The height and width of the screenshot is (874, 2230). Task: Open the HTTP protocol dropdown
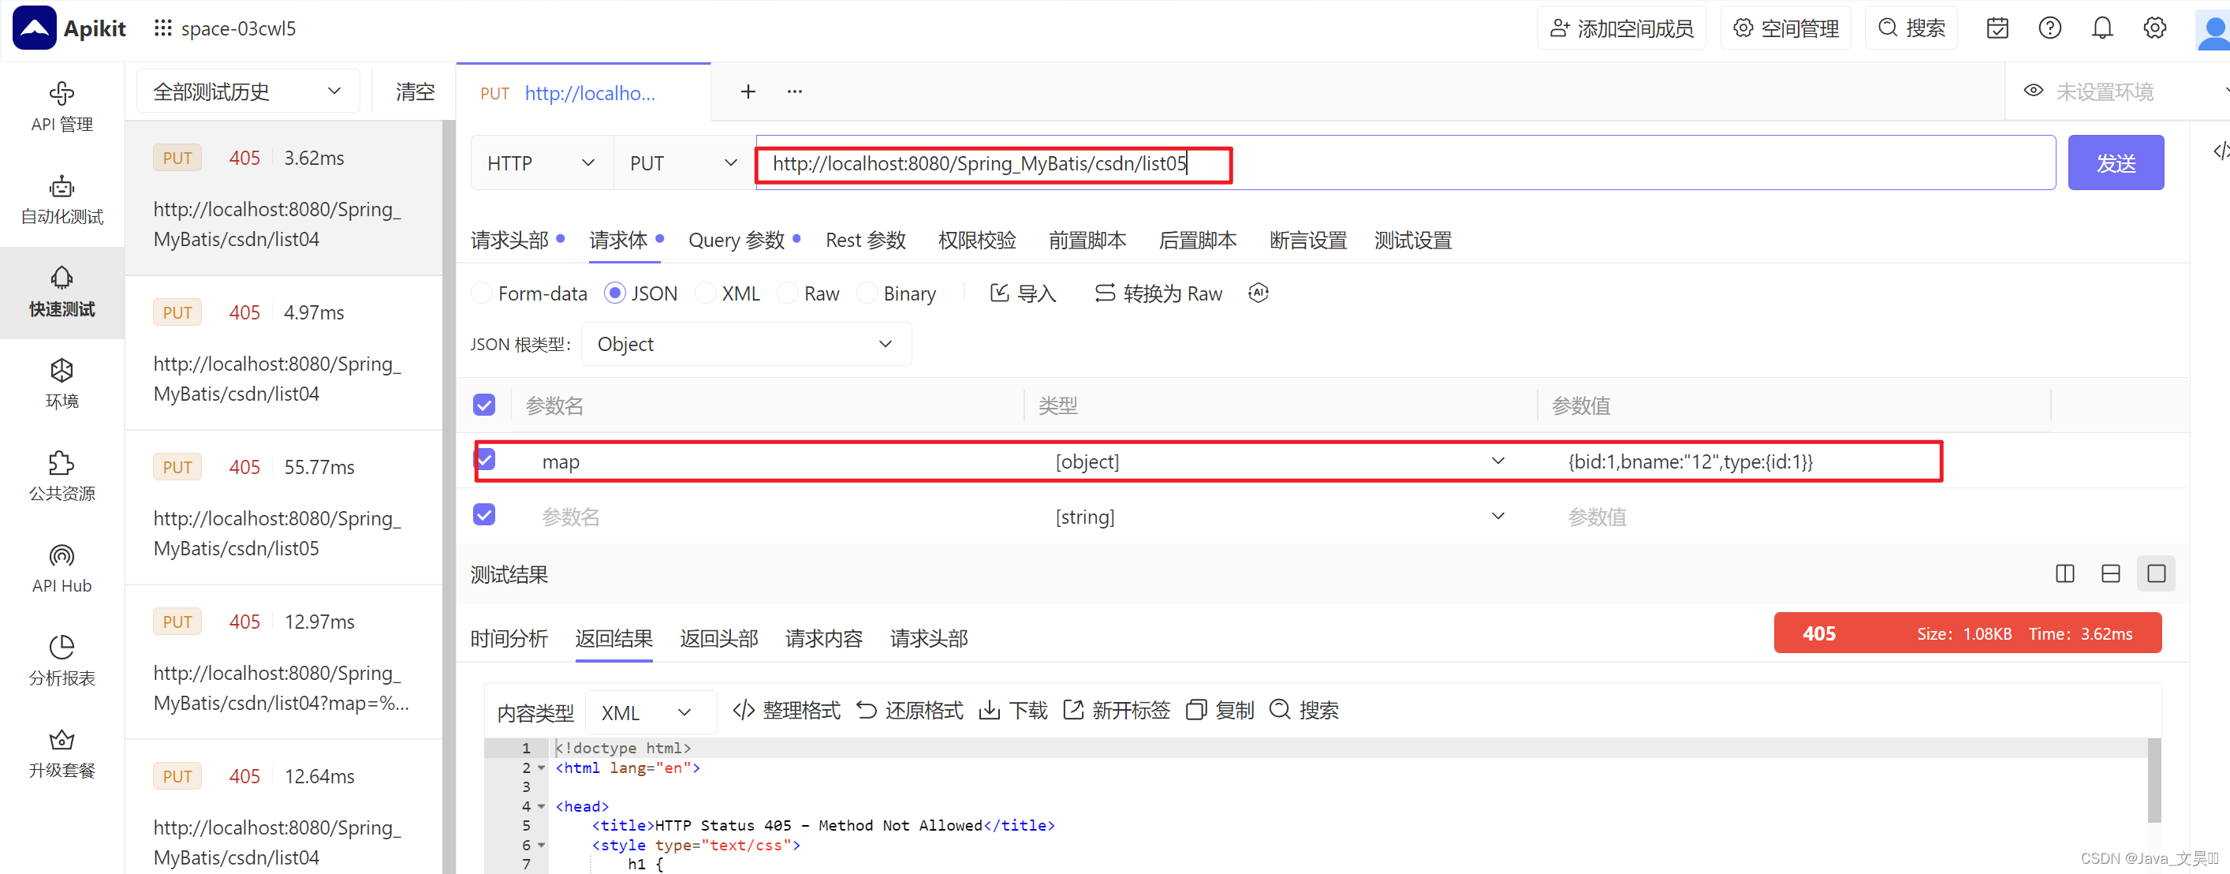click(x=540, y=162)
